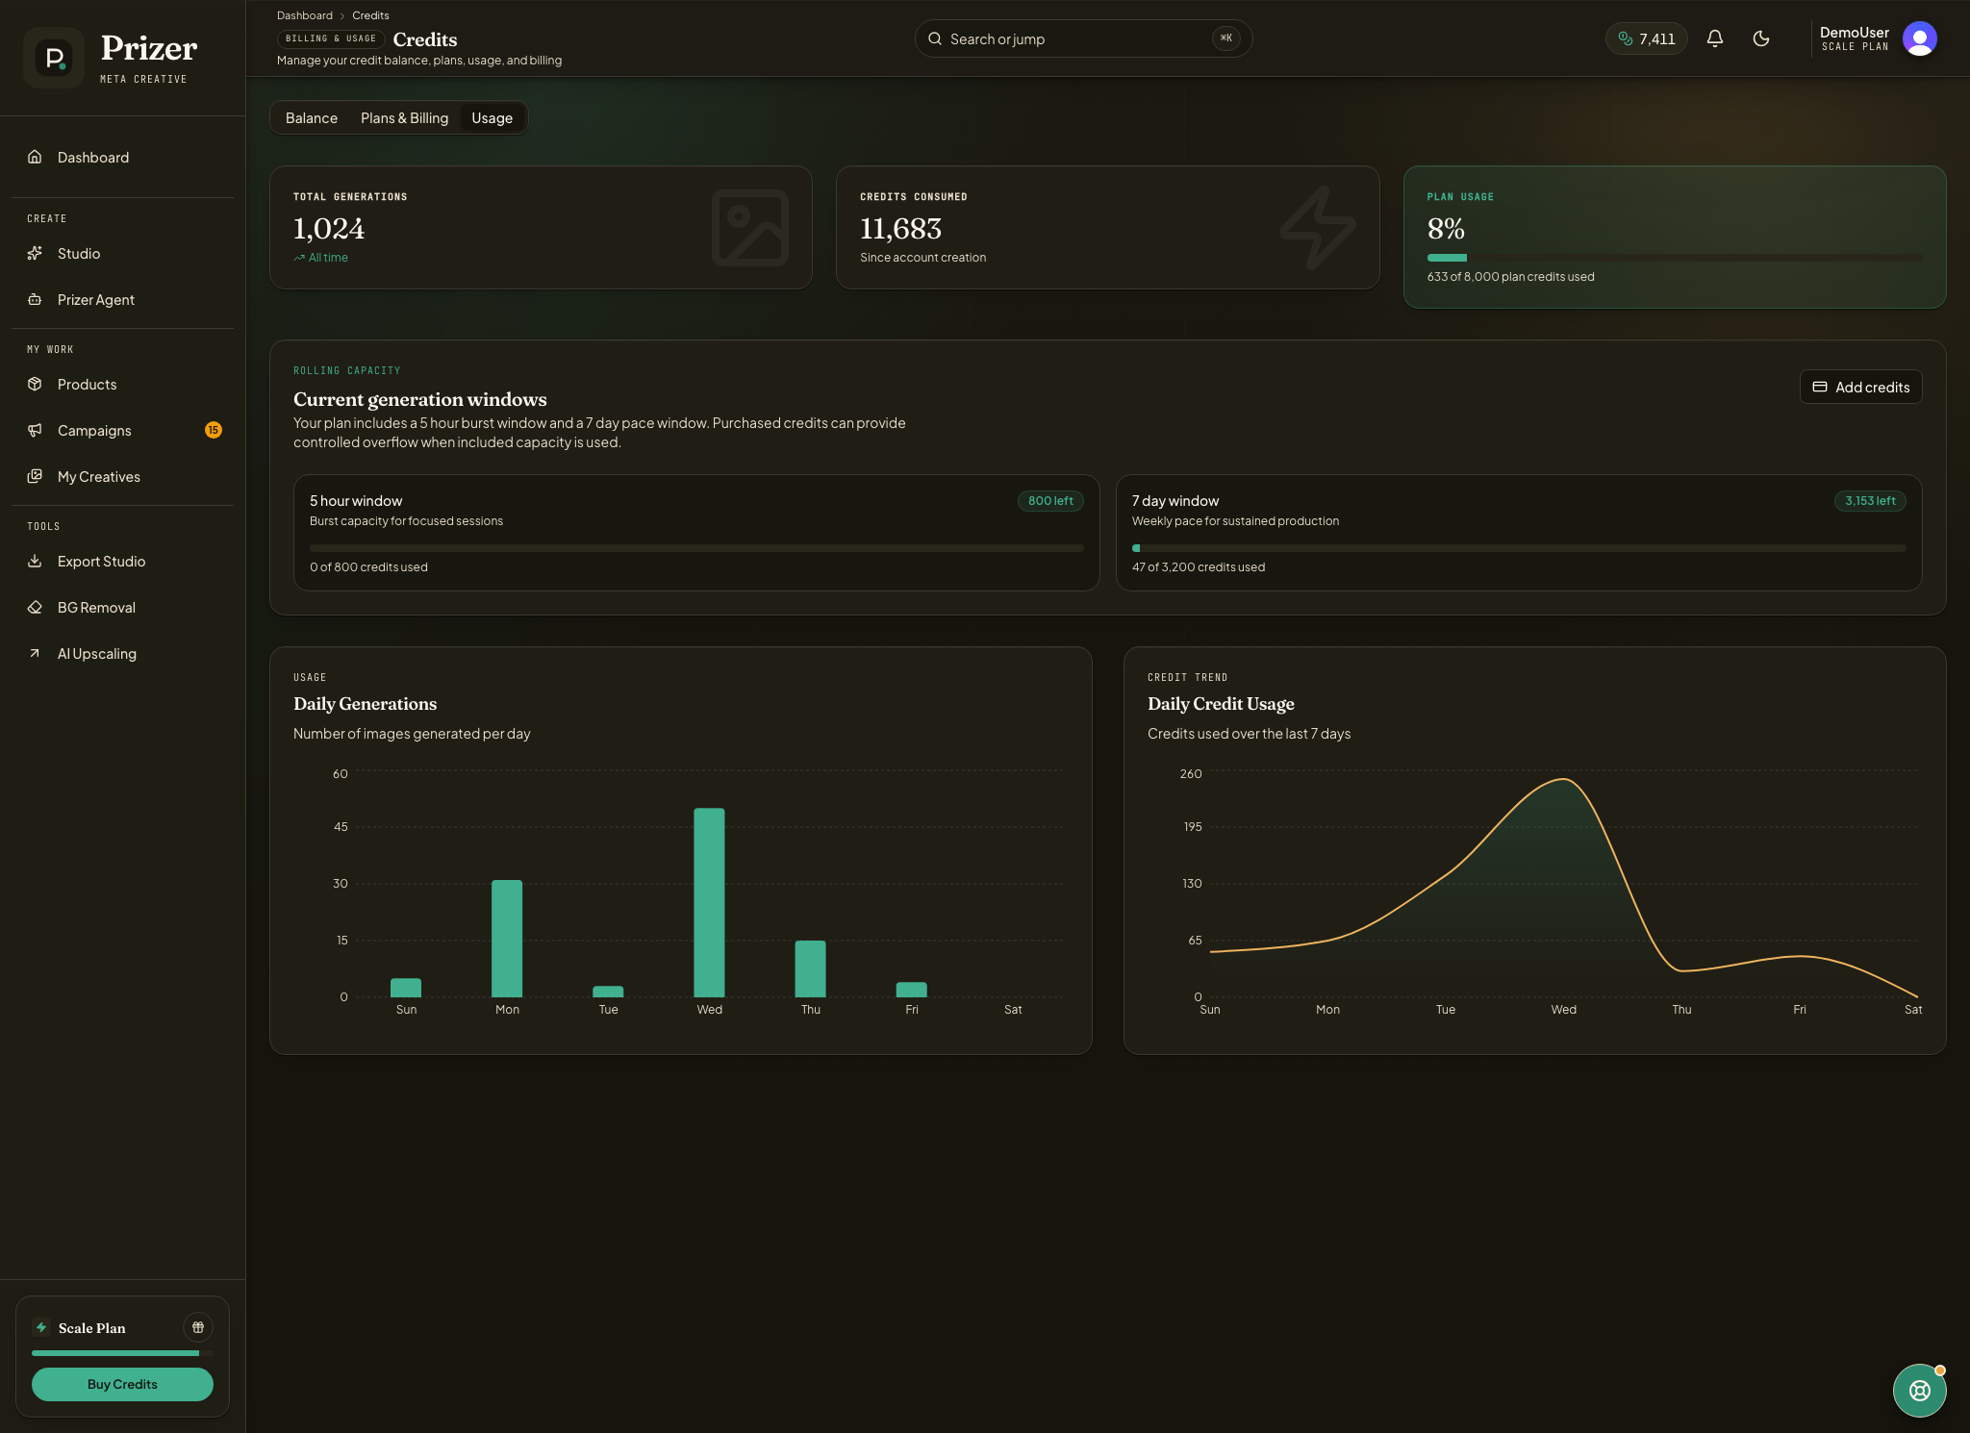The height and width of the screenshot is (1433, 1970).
Task: Click the 800 left badge
Action: 1050,500
